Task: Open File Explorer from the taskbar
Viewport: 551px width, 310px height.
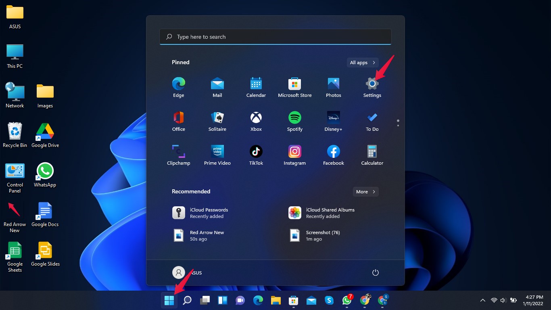Action: [275, 300]
